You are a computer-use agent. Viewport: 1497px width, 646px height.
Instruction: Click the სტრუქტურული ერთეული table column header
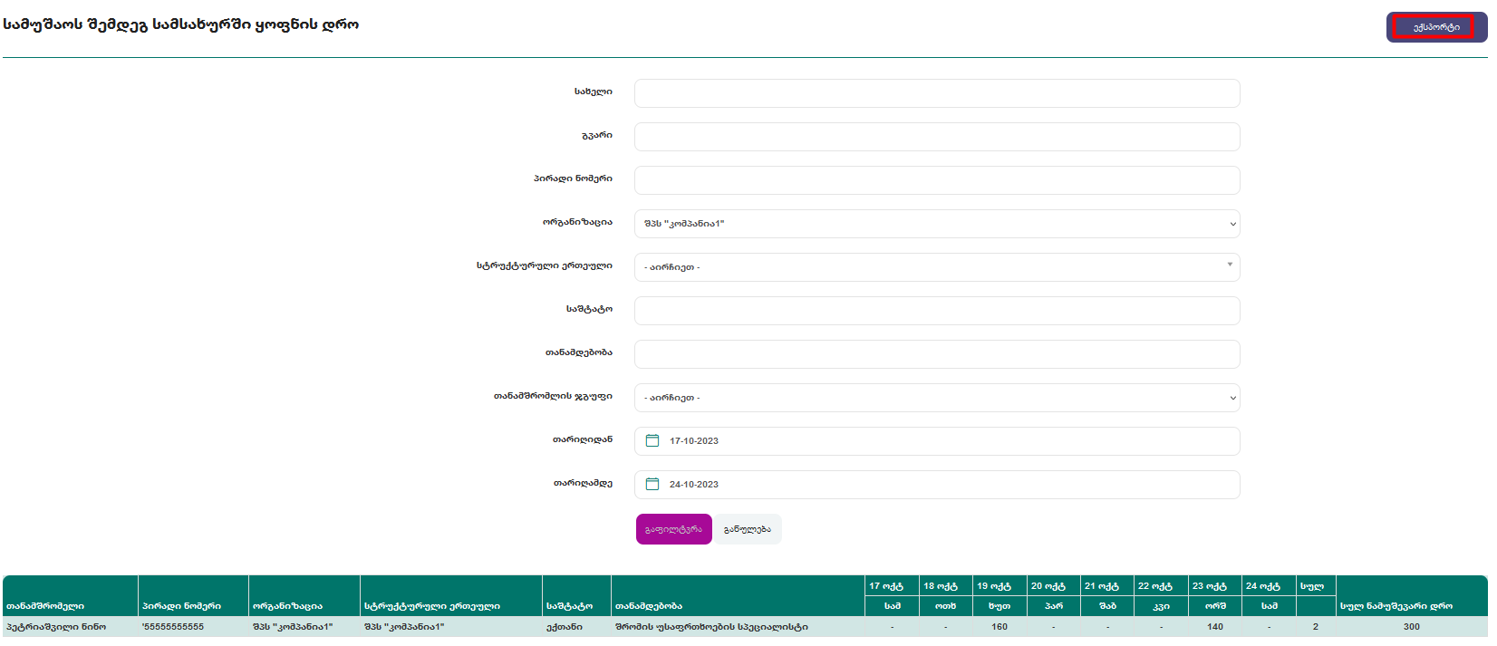click(x=451, y=596)
